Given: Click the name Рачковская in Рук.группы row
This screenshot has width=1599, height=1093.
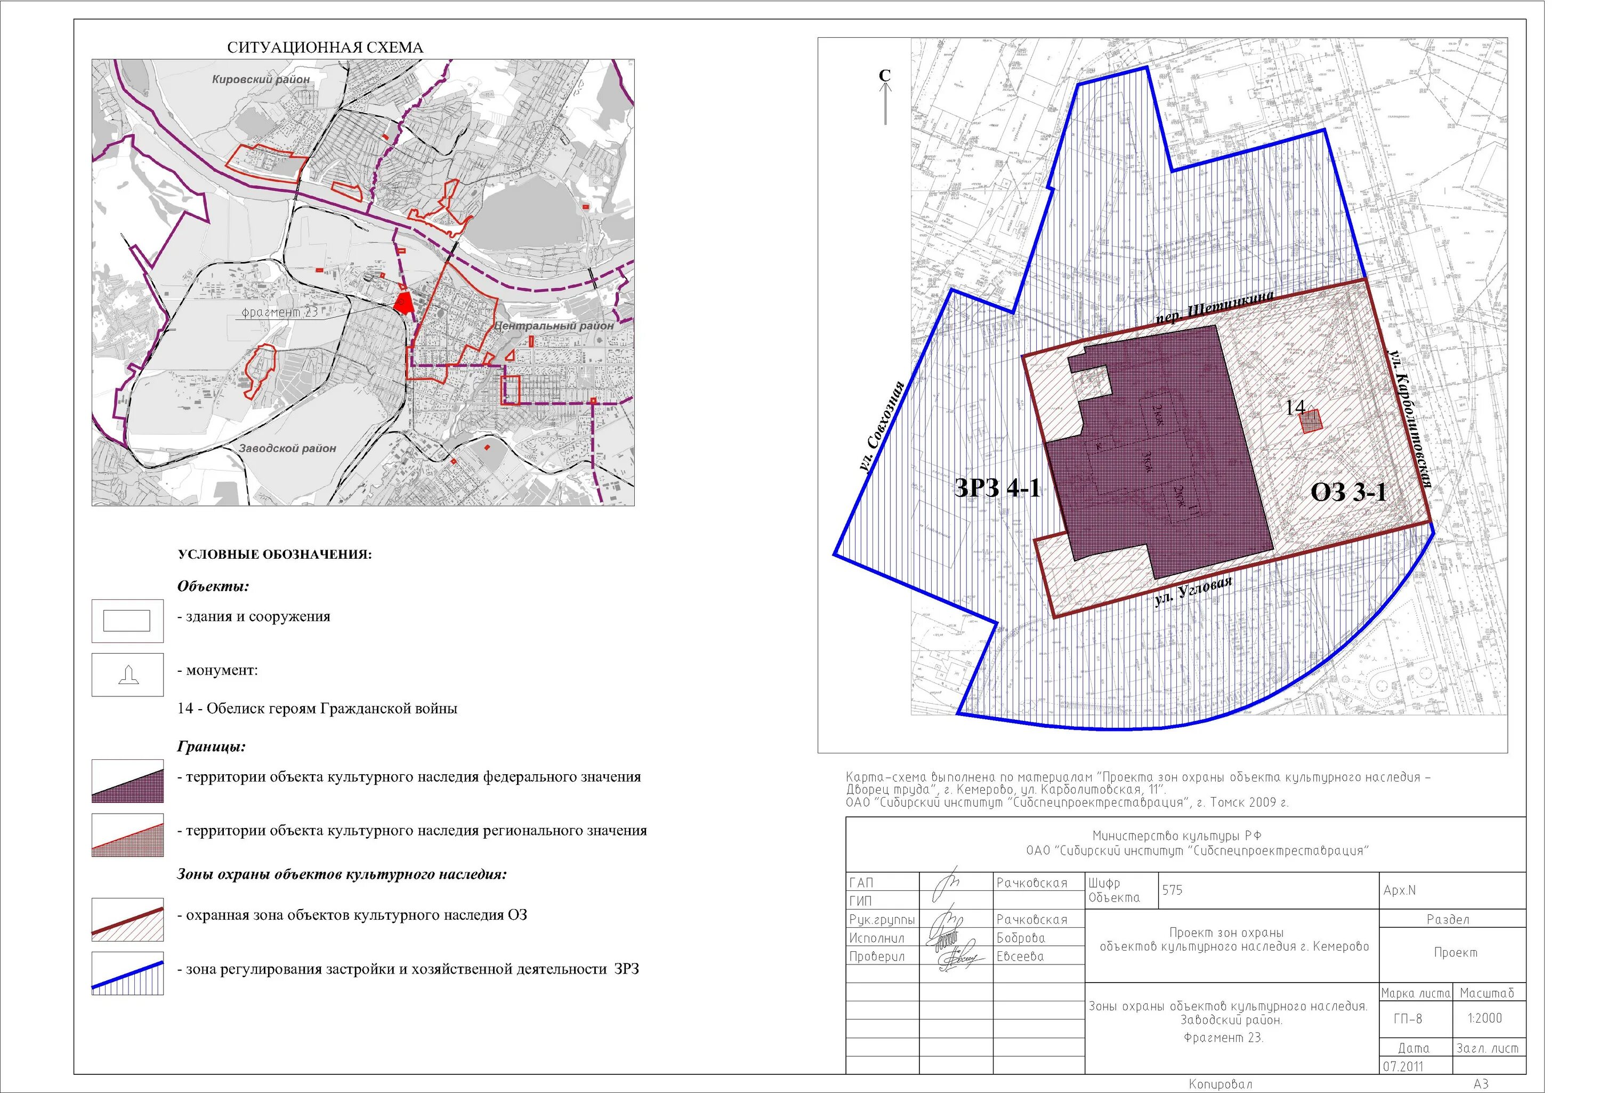Looking at the screenshot, I should click(1031, 920).
